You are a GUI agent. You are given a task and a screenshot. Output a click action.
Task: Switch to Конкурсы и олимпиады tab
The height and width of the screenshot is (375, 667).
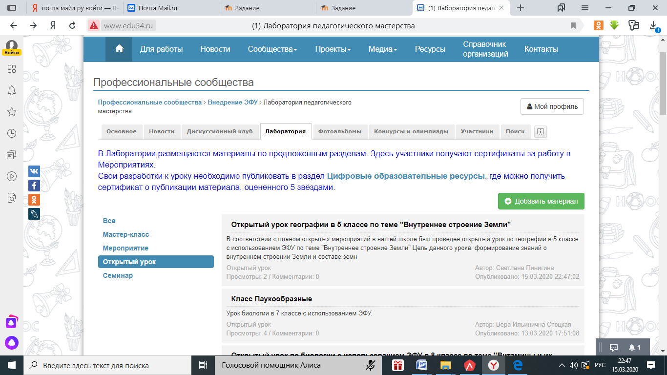(x=411, y=131)
